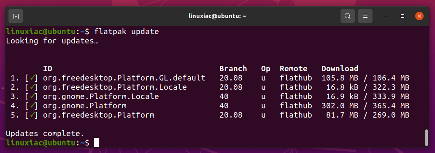Click the ID column header

(47, 68)
